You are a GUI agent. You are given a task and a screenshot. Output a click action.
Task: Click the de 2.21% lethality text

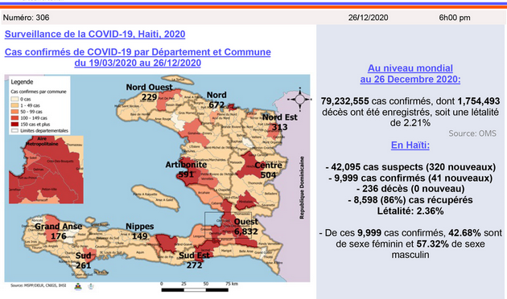click(x=410, y=123)
